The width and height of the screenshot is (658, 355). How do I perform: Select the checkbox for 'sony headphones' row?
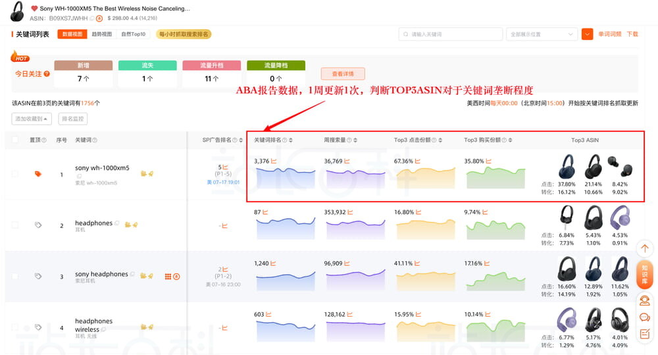(15, 277)
